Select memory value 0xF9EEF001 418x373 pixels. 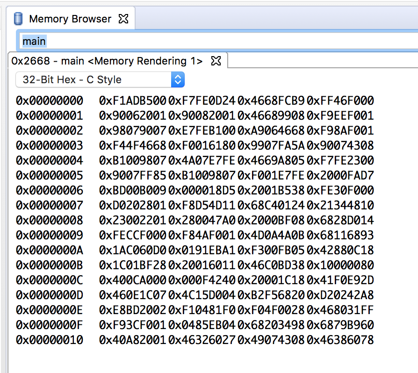point(340,115)
